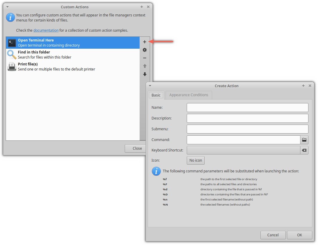The height and width of the screenshot is (245, 318).
Task: Open the documentation link
Action: tap(46, 30)
